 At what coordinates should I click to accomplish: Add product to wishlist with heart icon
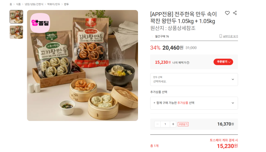click(227, 13)
